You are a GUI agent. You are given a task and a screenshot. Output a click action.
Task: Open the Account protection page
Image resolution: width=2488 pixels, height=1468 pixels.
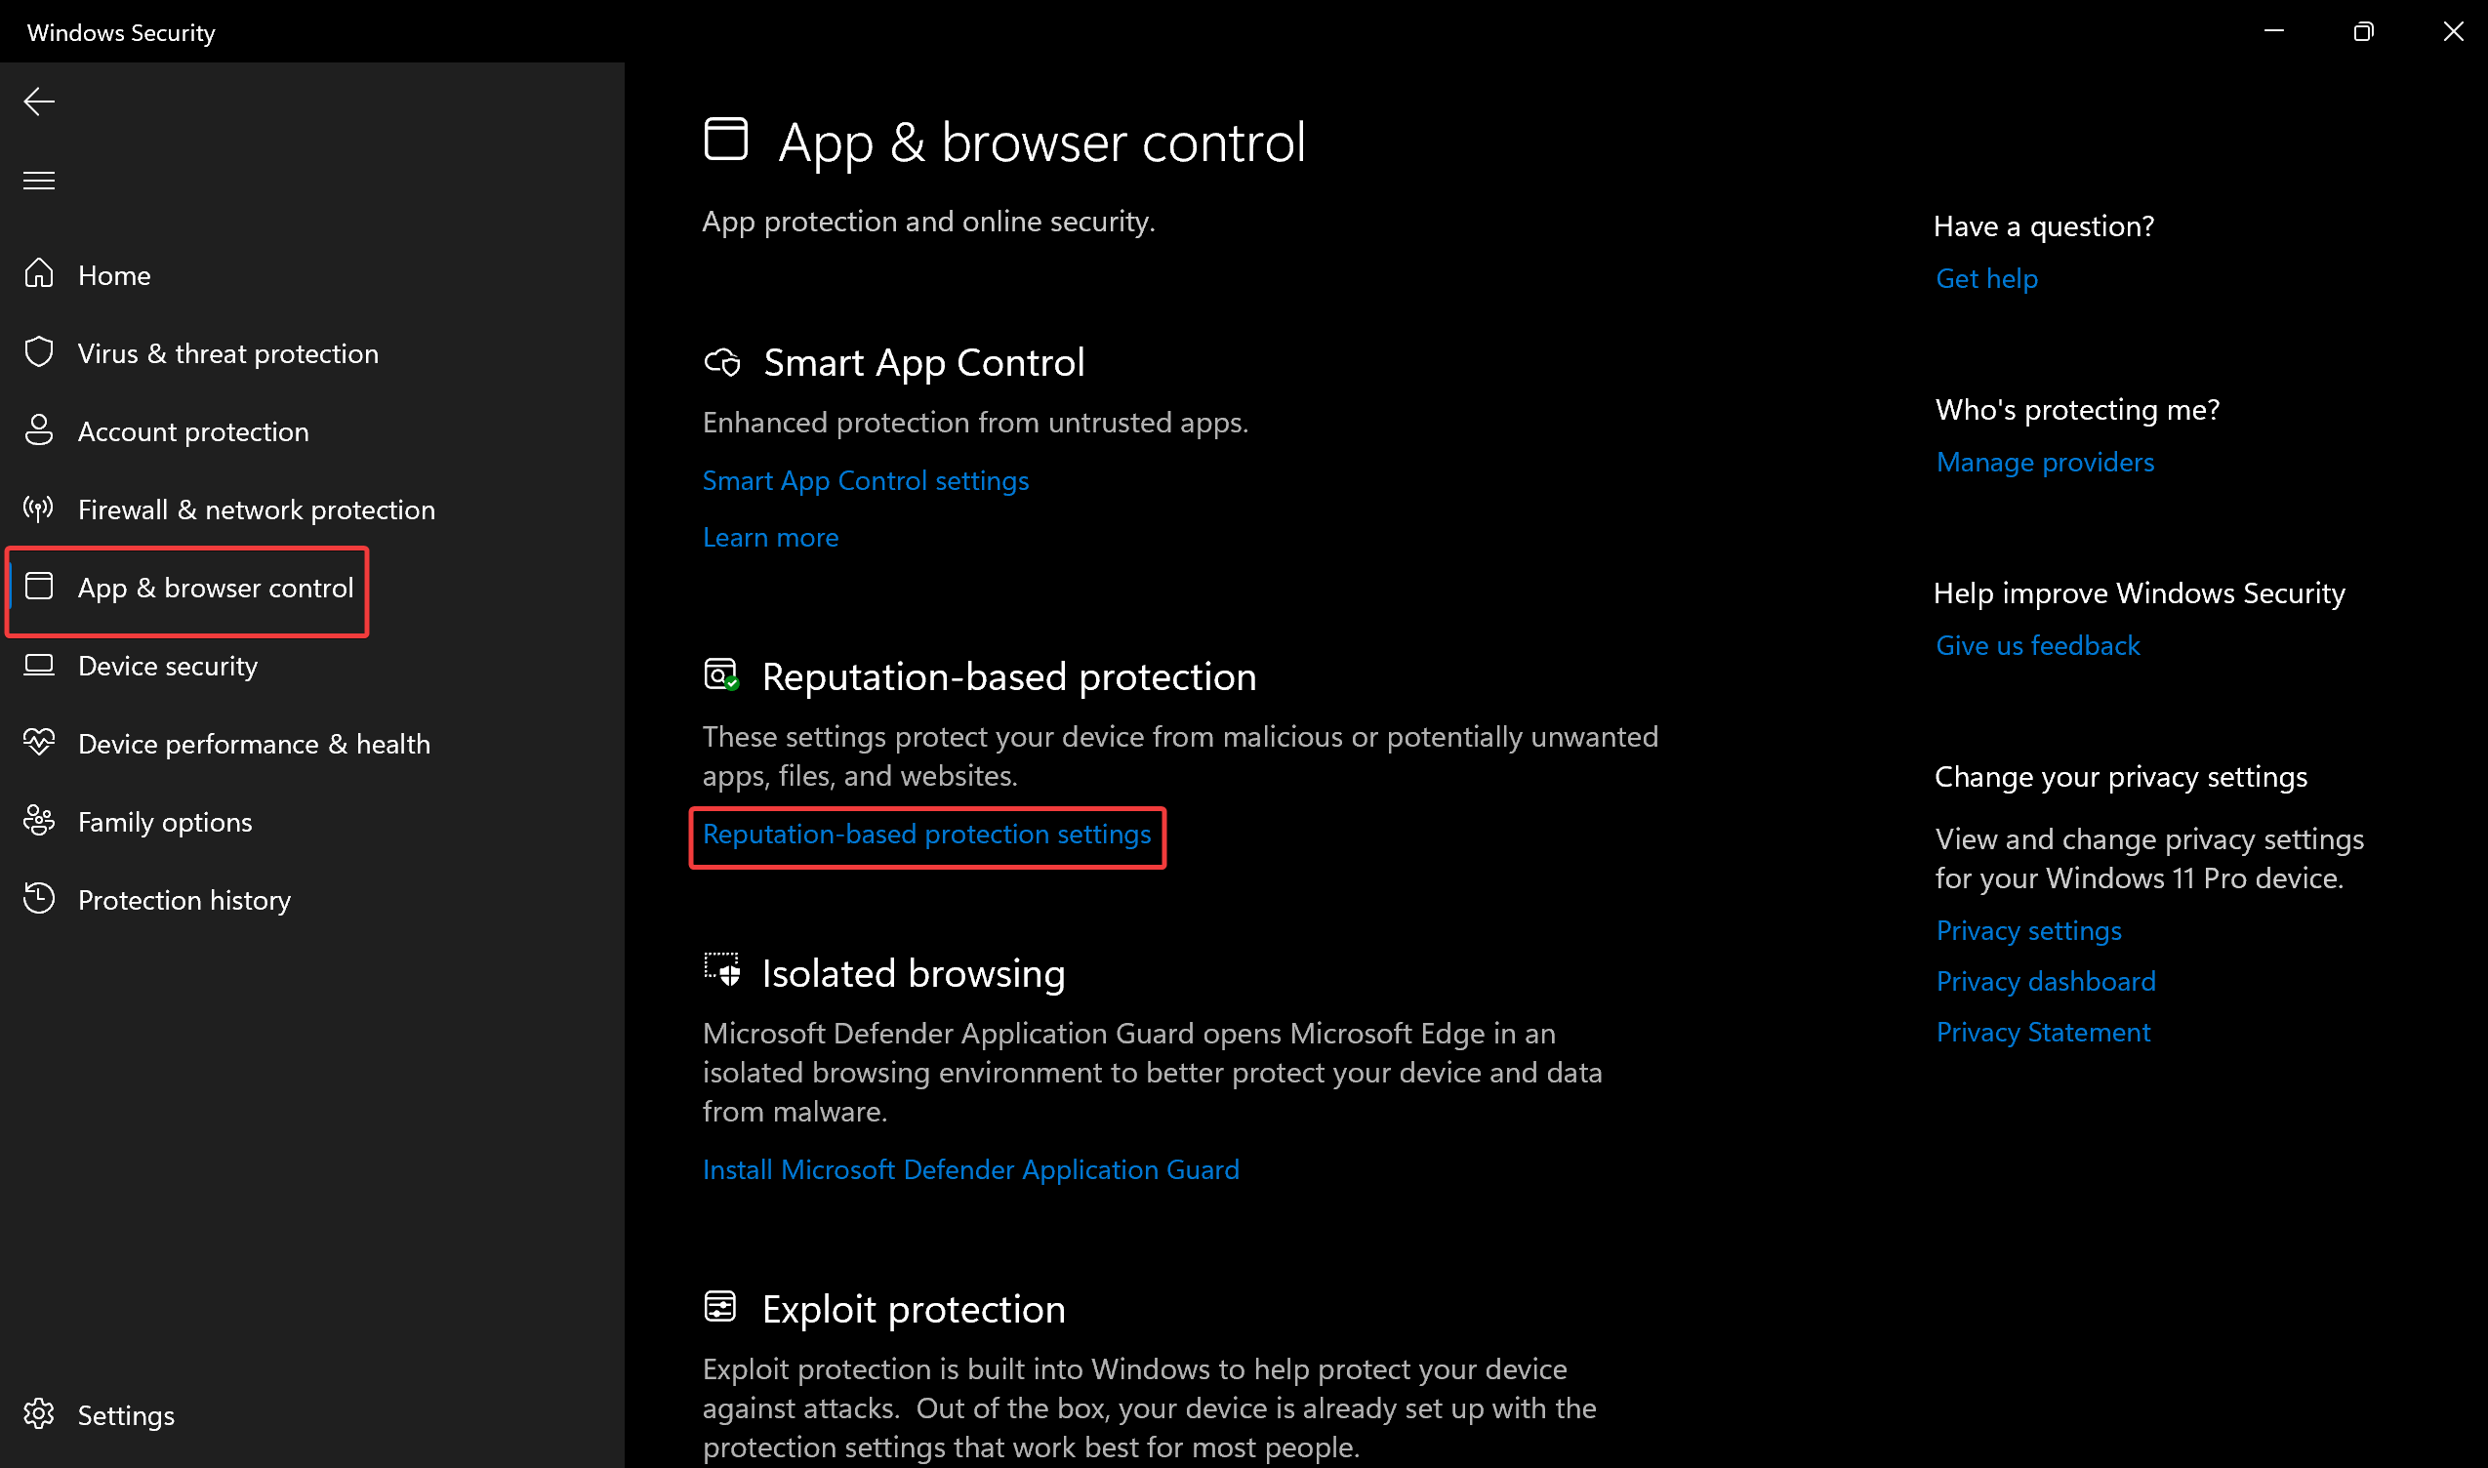pos(193,431)
